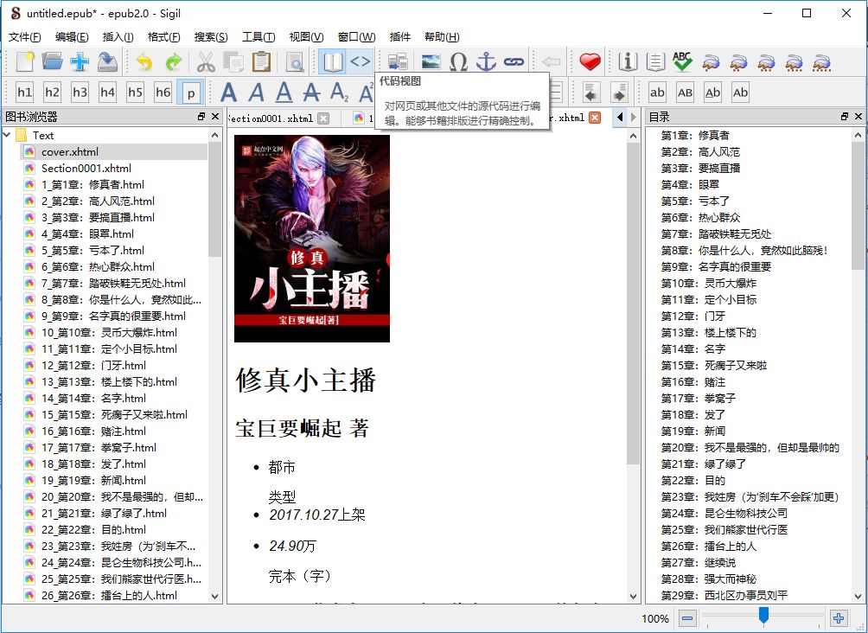Click the red heart Donate icon
This screenshot has height=633, width=868.
click(x=590, y=62)
